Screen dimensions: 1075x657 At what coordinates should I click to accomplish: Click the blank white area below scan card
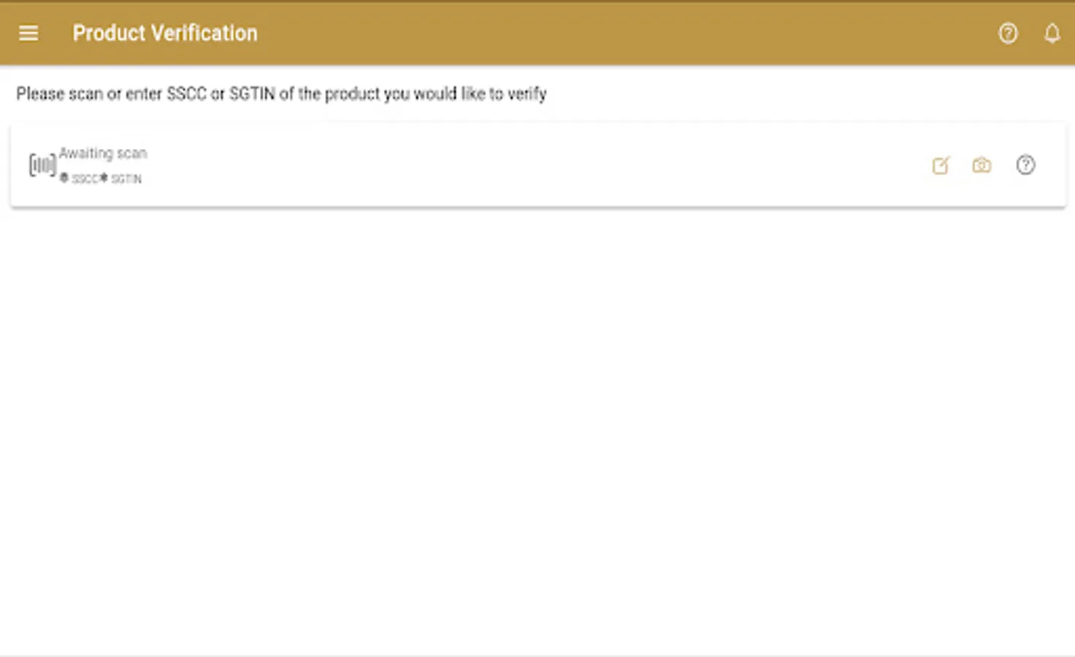pyautogui.click(x=537, y=431)
